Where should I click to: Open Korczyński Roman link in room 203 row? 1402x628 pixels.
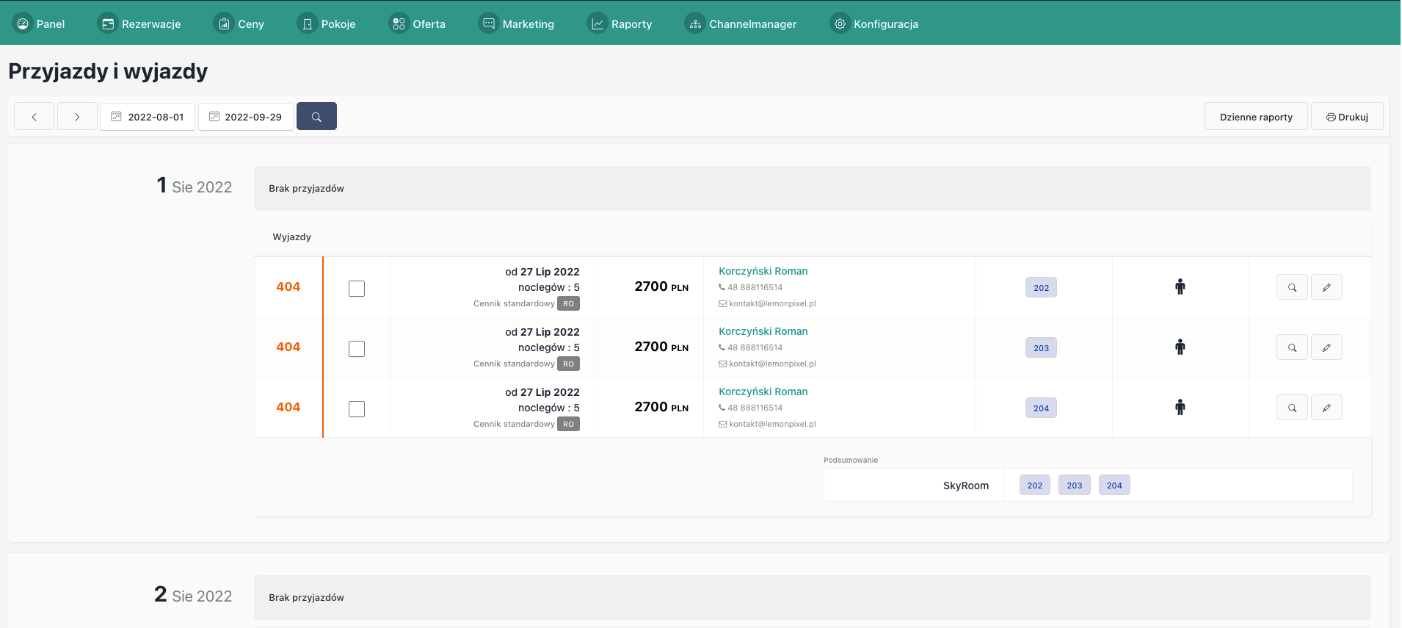pos(763,331)
